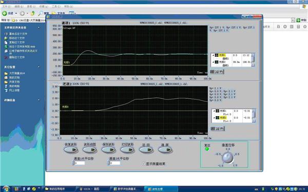Collapse 光标2 entry in channel 1 legend

tap(214, 62)
